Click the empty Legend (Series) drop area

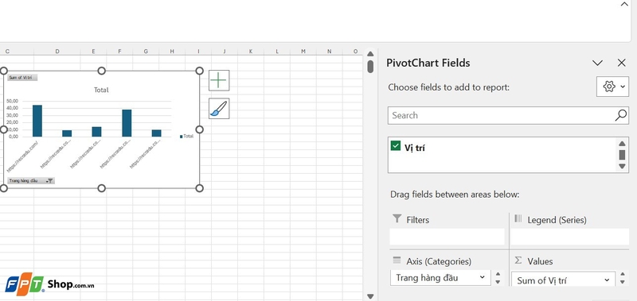(569, 237)
